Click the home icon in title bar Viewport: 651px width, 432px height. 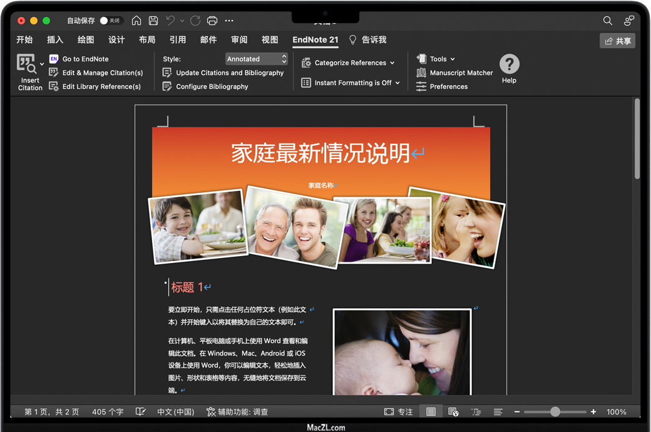[136, 21]
